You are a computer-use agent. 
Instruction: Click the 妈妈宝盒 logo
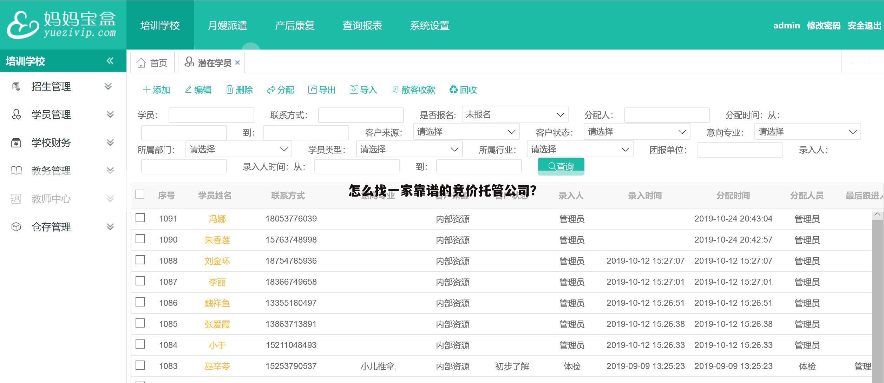pyautogui.click(x=61, y=25)
